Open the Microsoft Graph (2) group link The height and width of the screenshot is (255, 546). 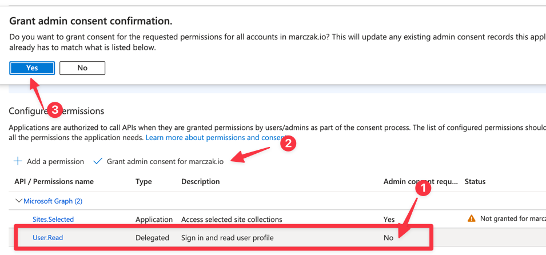[53, 201]
